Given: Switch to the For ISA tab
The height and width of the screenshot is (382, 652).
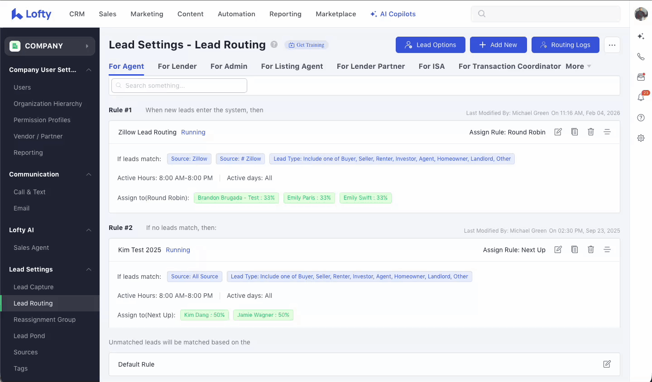Looking at the screenshot, I should click(431, 66).
